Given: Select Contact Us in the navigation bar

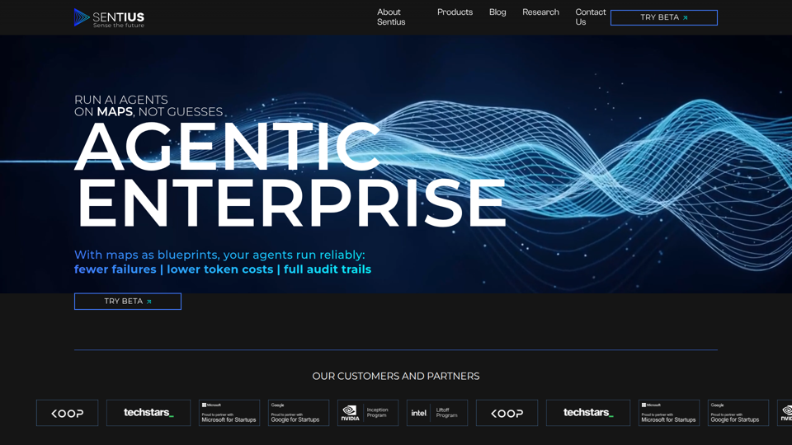Looking at the screenshot, I should [590, 17].
